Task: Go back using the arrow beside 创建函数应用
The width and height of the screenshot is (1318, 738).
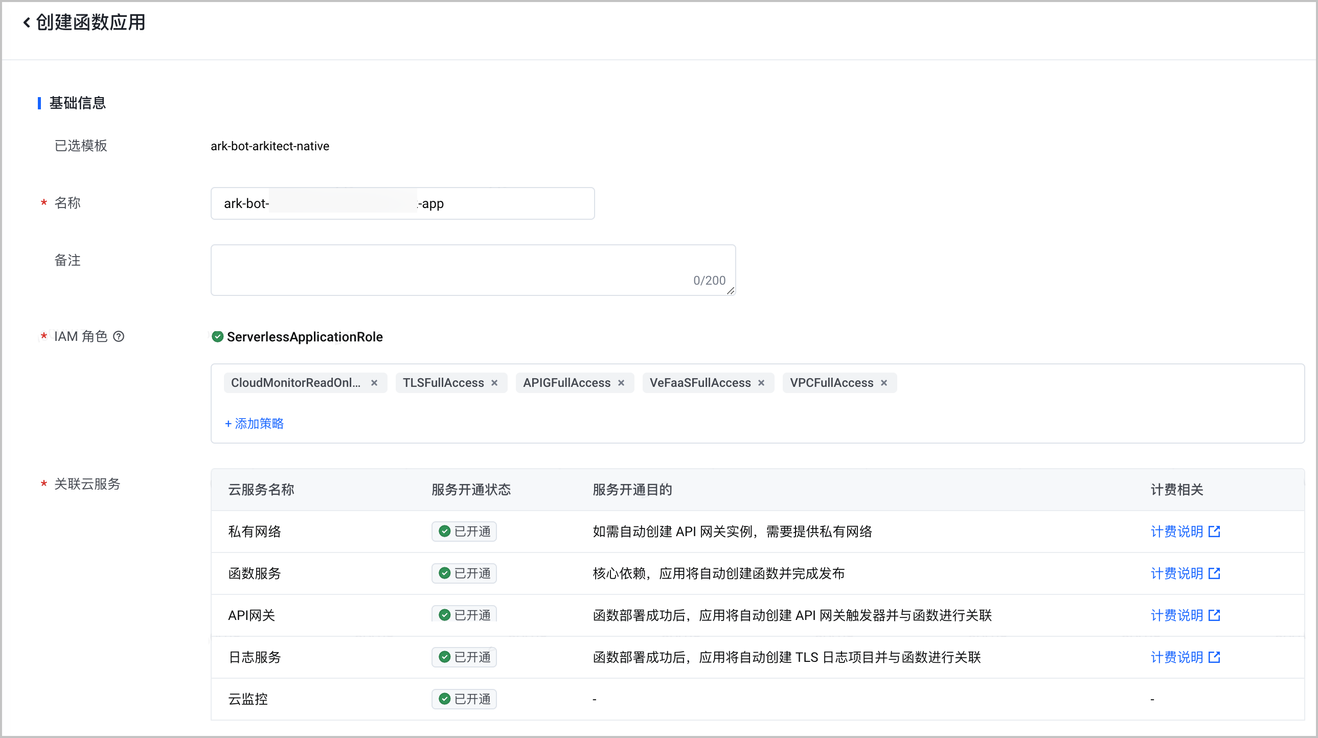Action: (x=27, y=22)
